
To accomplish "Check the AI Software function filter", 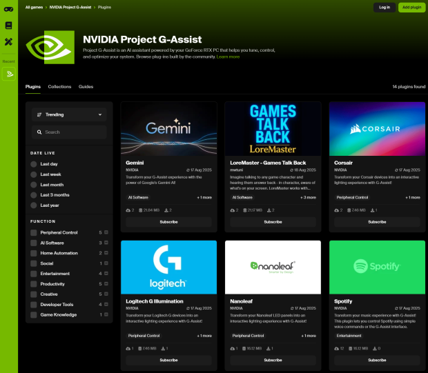I will [x=34, y=243].
